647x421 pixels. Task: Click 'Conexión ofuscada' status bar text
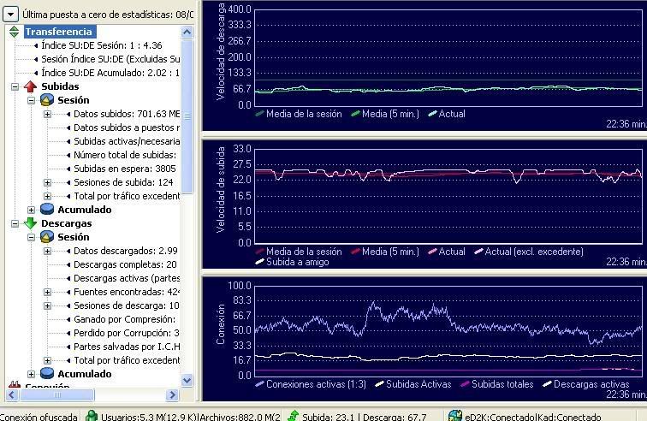(38, 417)
